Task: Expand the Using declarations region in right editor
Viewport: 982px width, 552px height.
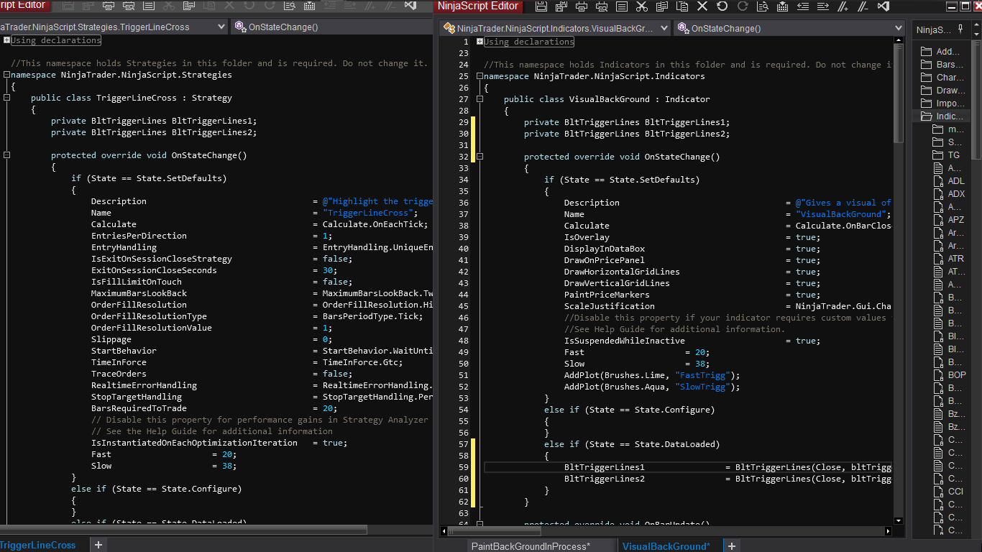Action: 479,42
